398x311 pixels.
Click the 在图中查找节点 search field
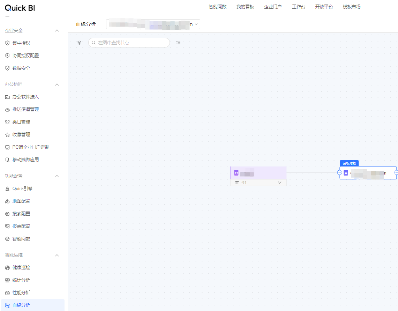(131, 43)
